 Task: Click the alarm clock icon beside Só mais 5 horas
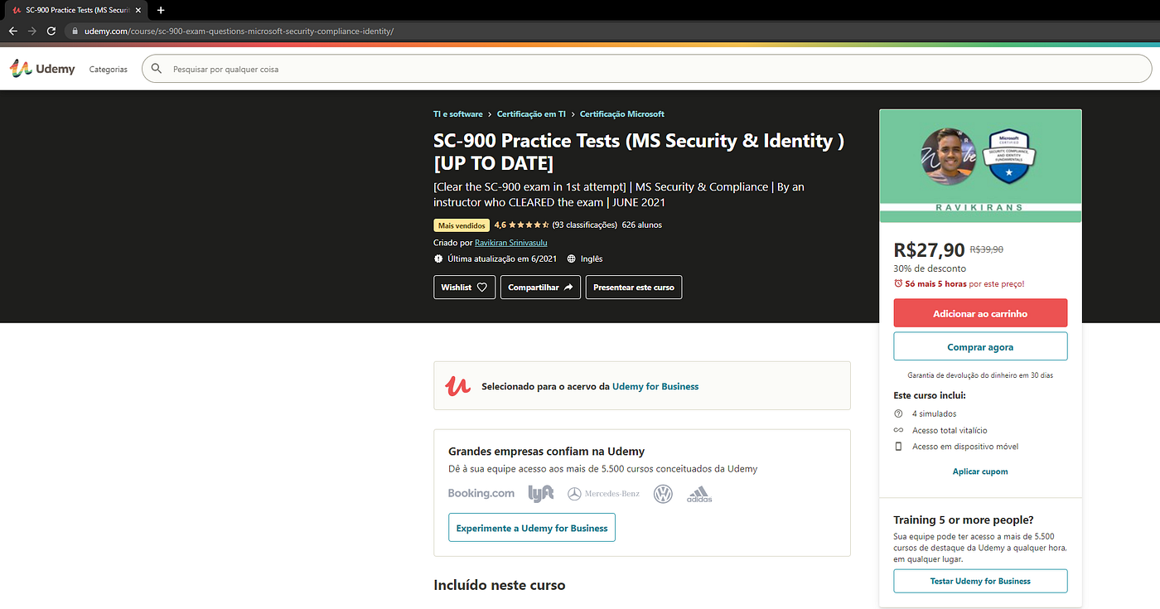(898, 283)
